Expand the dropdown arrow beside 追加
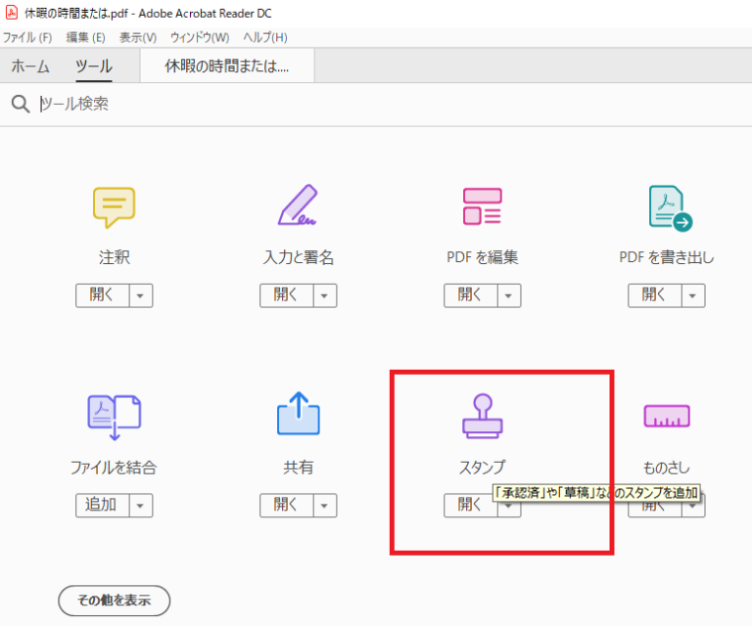 141,505
